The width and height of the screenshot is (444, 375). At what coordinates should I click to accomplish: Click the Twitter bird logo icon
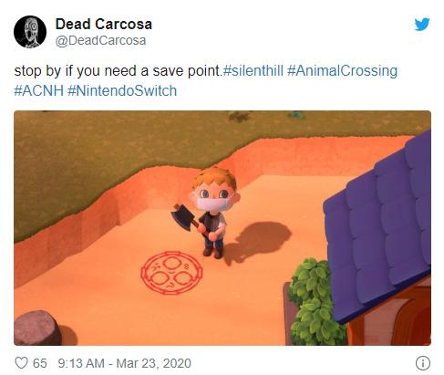point(422,24)
